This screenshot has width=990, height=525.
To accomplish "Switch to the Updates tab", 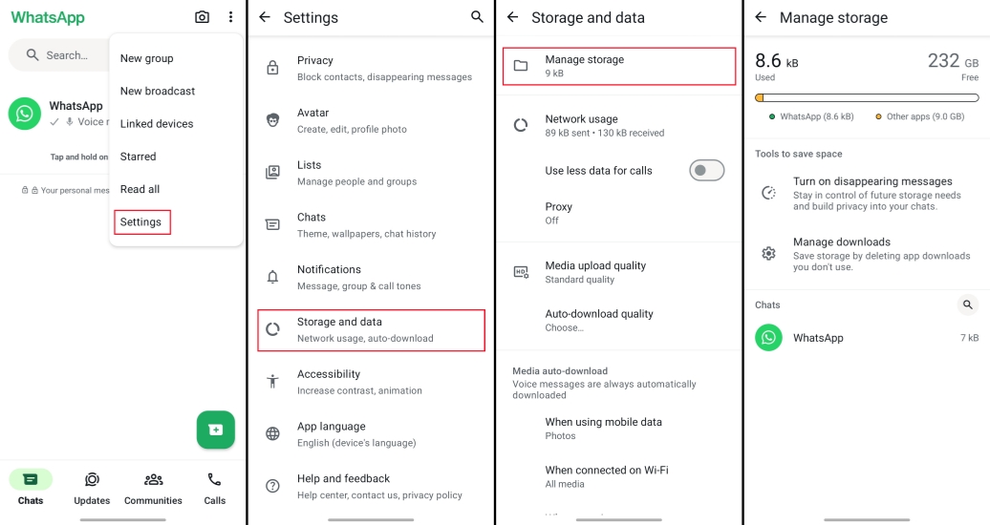I will pyautogui.click(x=92, y=488).
